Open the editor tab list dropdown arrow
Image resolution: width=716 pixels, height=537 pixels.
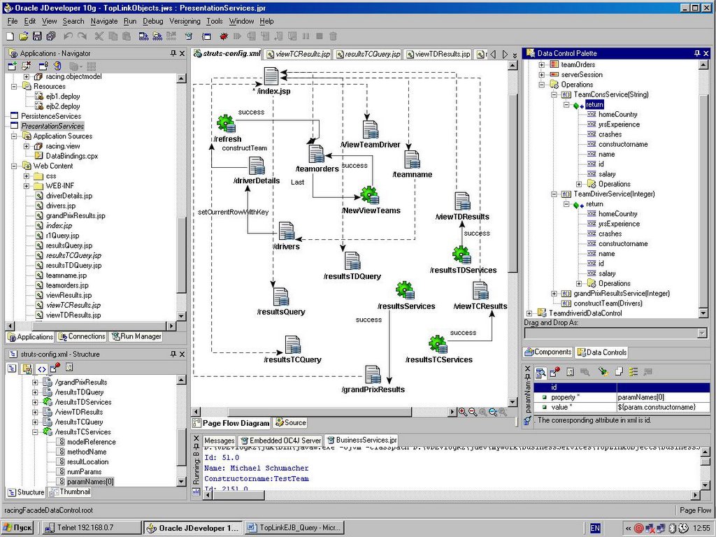(x=515, y=55)
